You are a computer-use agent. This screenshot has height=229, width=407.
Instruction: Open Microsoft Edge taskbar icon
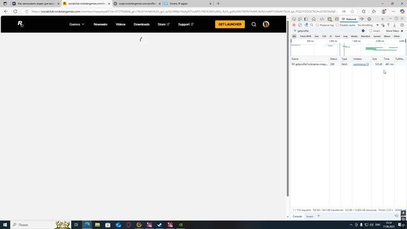(87, 225)
